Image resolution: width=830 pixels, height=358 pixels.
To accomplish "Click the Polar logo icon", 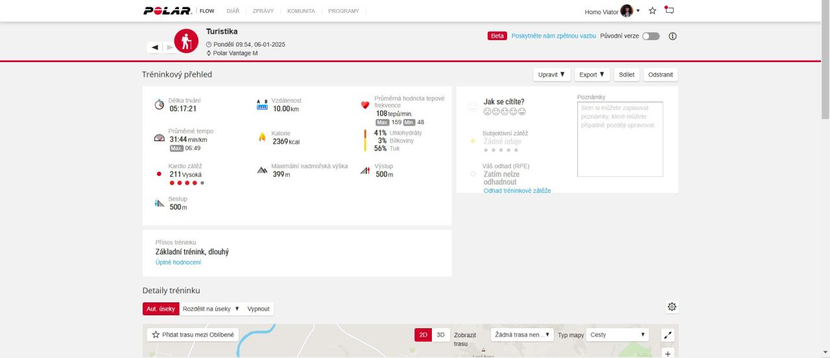I will click(167, 11).
